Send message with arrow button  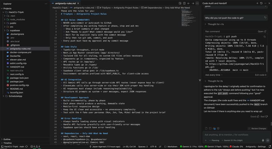point(268,140)
